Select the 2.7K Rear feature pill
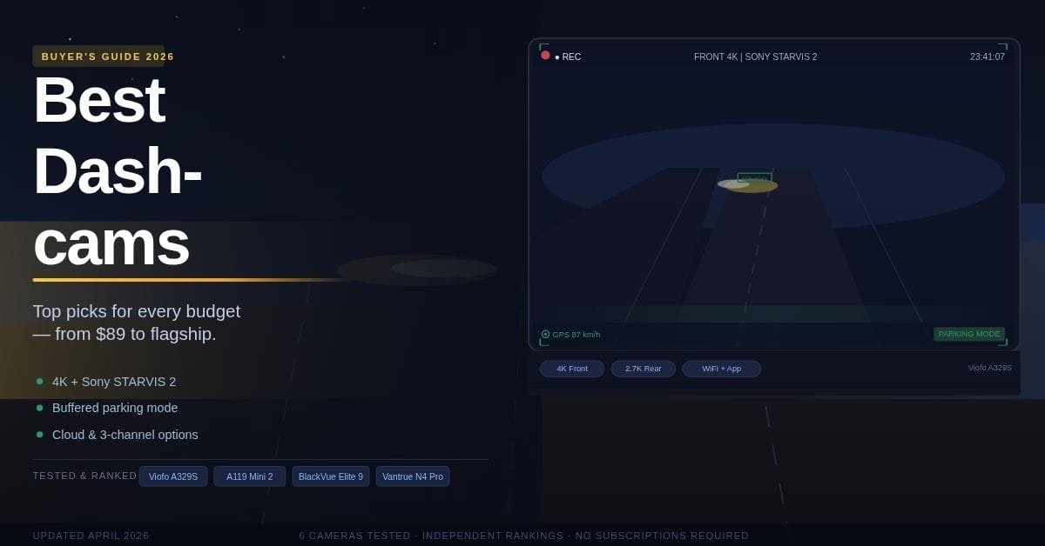The width and height of the screenshot is (1045, 546). coord(643,369)
